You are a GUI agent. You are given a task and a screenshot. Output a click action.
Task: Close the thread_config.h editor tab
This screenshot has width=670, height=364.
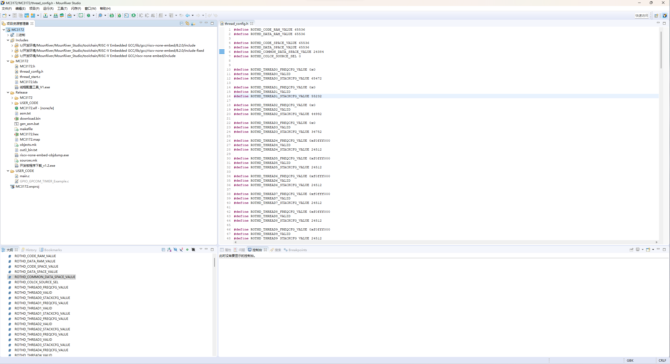click(252, 24)
